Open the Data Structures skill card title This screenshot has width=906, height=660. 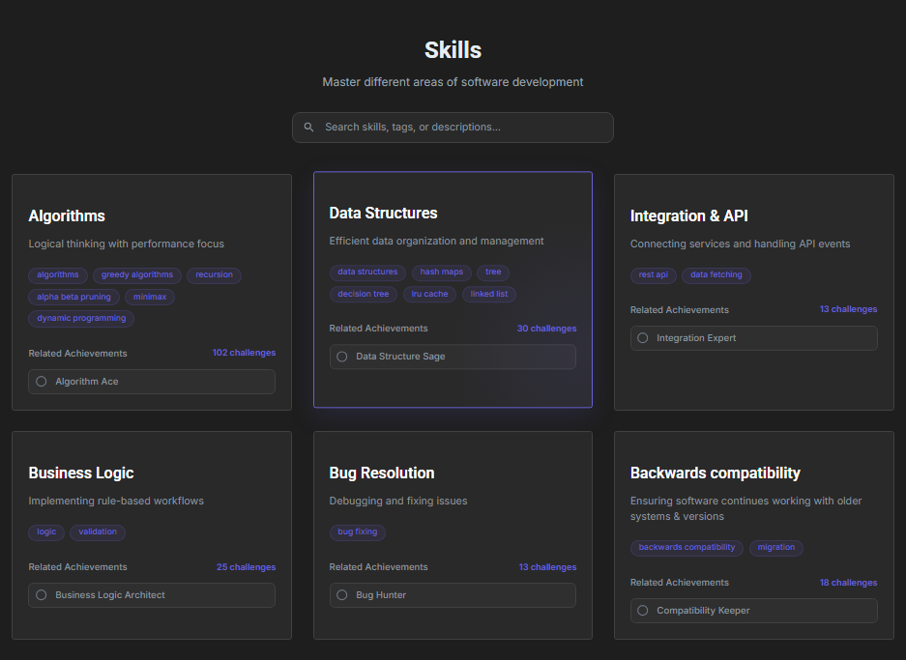[383, 214]
